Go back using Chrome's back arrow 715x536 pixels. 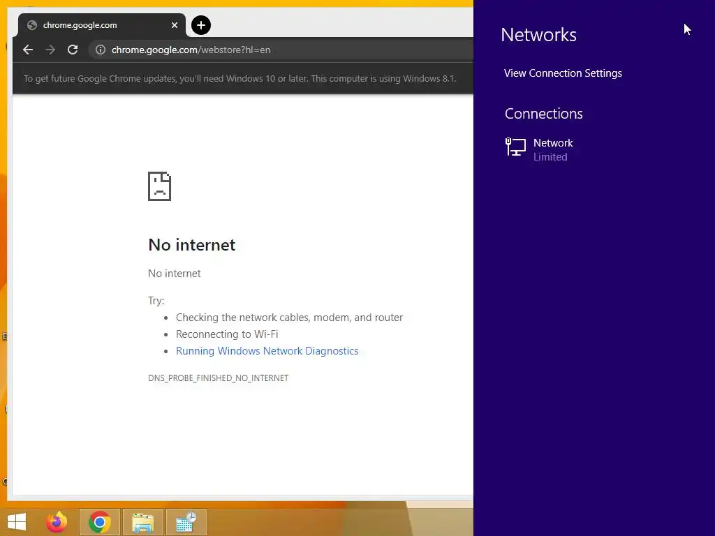click(28, 50)
